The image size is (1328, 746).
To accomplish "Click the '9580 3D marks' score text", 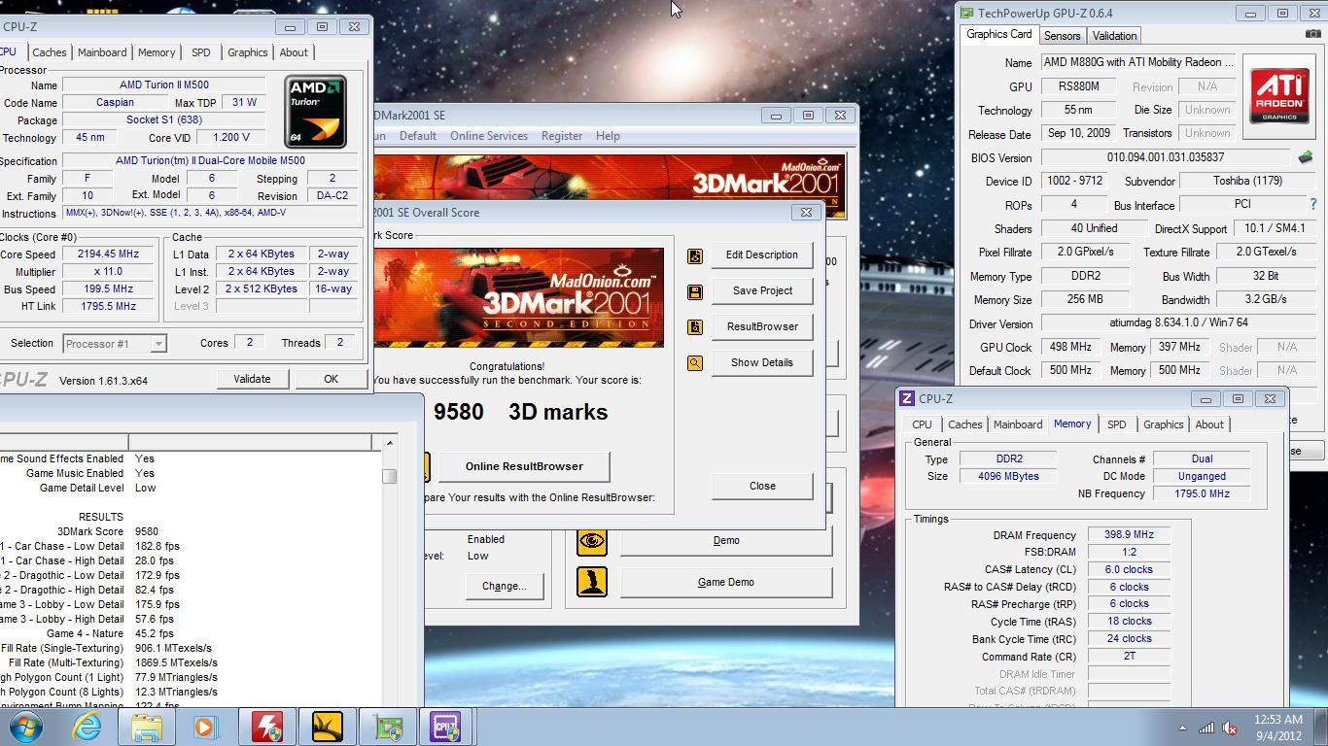I will (x=520, y=412).
